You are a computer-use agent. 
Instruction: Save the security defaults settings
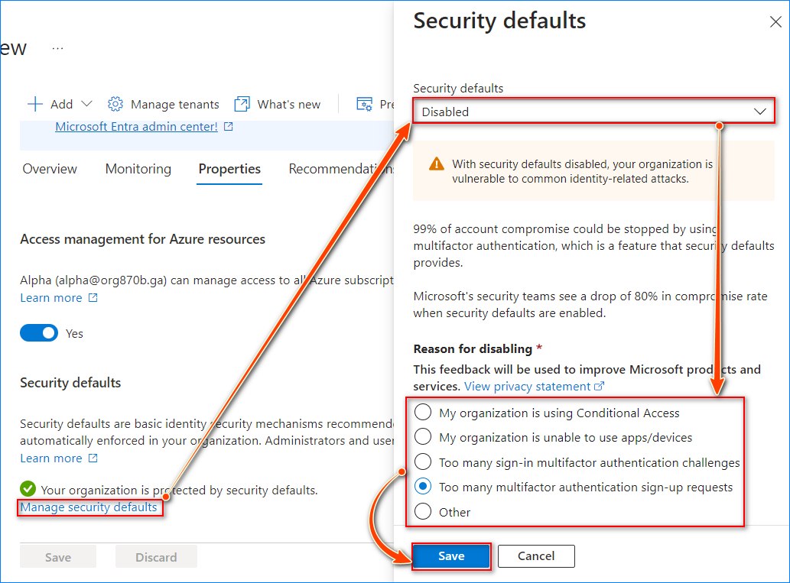(451, 556)
